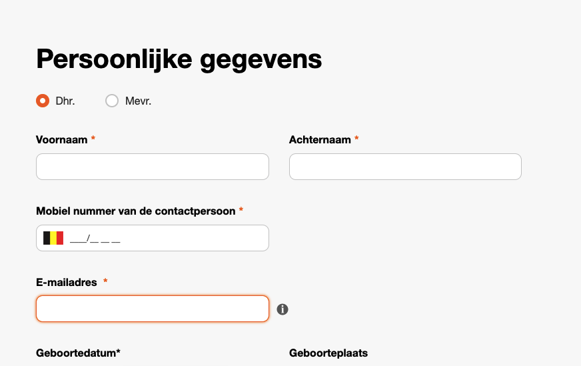Click the Geboorteplaats label
The height and width of the screenshot is (366, 581).
328,353
